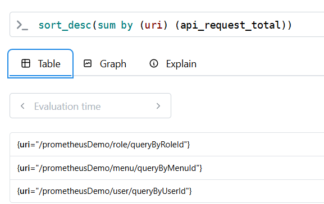Viewport: 324px width, 204px height.
Task: Click bold uri label in queryByUserId row
Action: (25, 191)
